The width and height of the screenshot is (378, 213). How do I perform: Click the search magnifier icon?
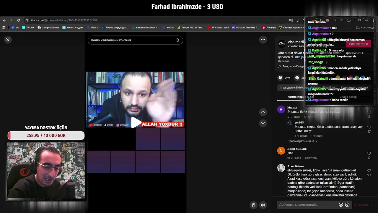tap(177, 40)
